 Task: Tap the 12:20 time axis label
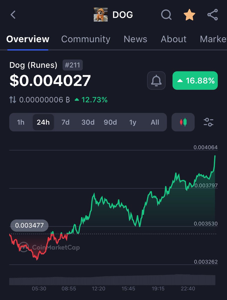coord(98,288)
